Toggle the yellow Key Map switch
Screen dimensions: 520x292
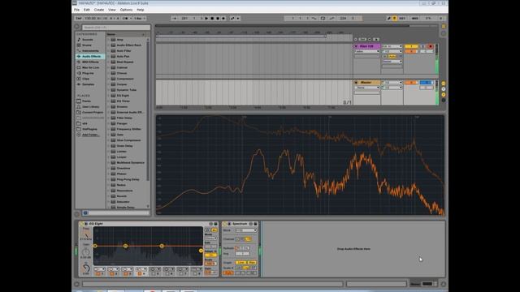(x=395, y=19)
